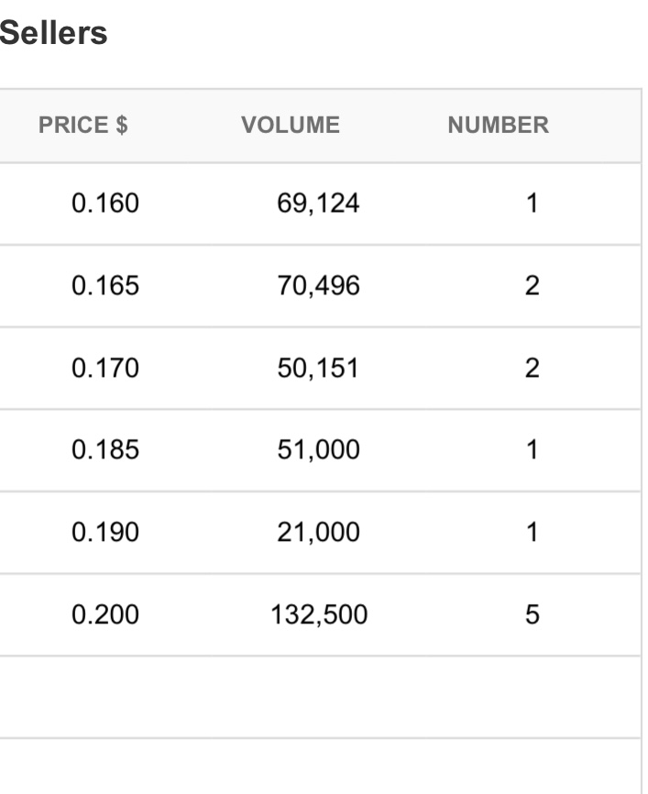Image resolution: width=648 pixels, height=794 pixels.
Task: Select the price 0.160 cell
Action: 105,204
